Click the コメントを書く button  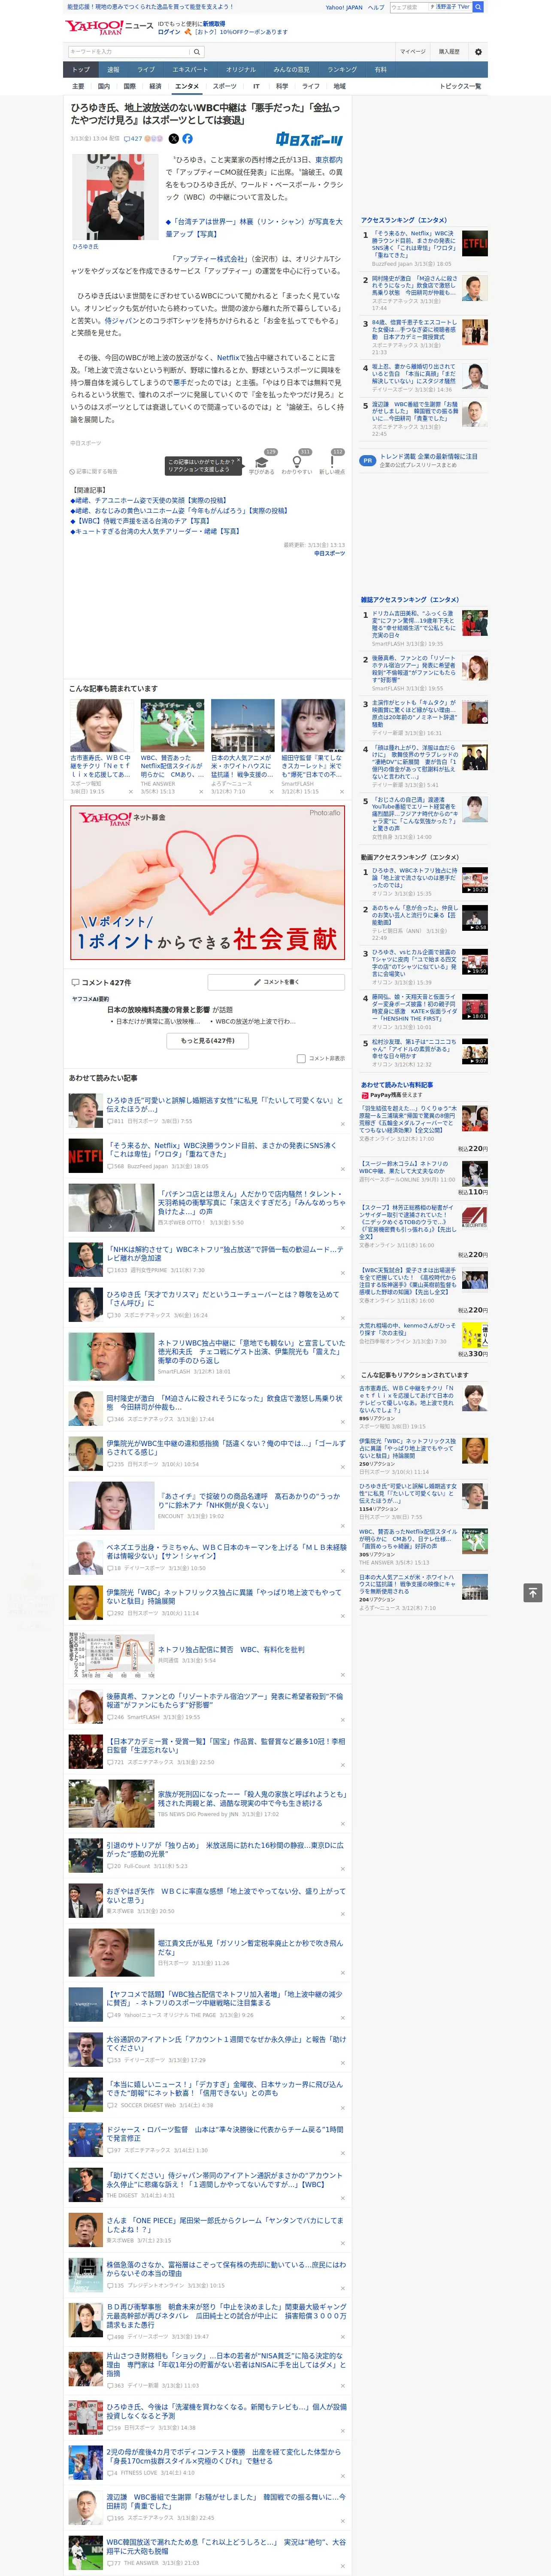point(277,982)
